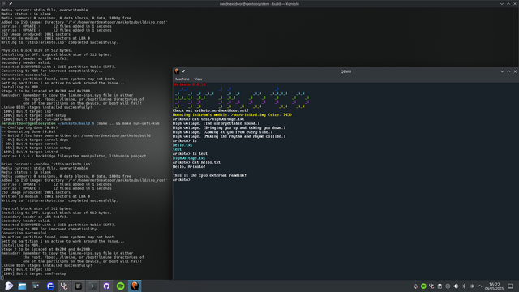Toggle the pin icon on QEMU title bar
Image resolution: width=519 pixels, height=292 pixels.
click(183, 71)
